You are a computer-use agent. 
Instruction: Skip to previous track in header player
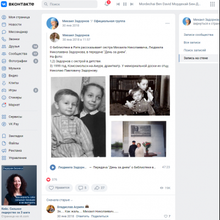[118, 4]
